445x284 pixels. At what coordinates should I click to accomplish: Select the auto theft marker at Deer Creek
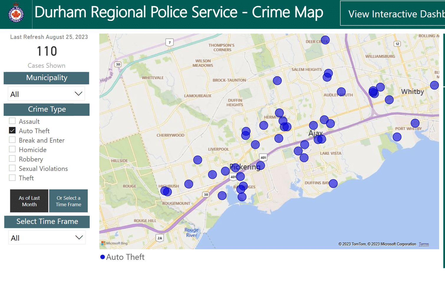(325, 40)
